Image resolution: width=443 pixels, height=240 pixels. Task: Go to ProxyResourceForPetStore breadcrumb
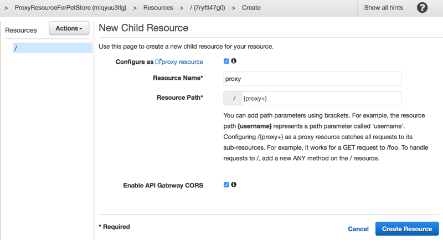click(71, 8)
